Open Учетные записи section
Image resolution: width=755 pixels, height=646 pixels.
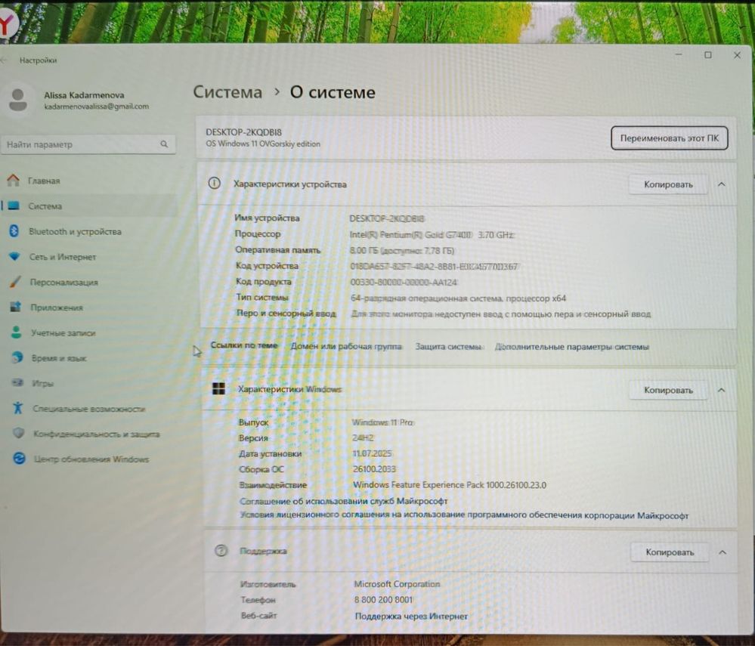pos(63,332)
